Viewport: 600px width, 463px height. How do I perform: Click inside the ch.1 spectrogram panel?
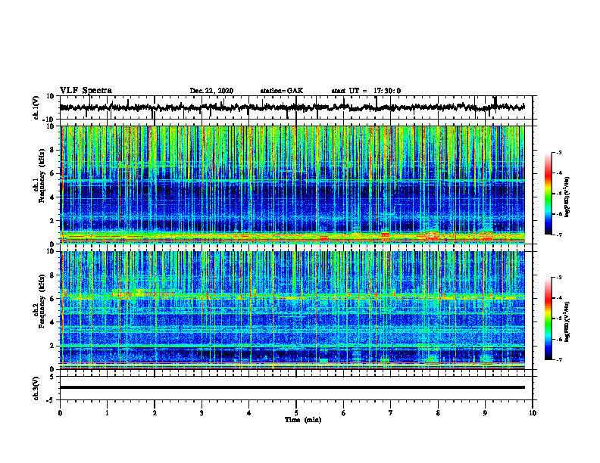click(x=292, y=185)
